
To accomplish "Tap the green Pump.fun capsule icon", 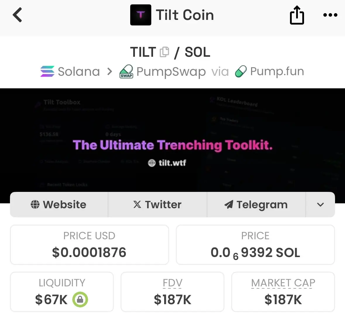I will click(241, 71).
